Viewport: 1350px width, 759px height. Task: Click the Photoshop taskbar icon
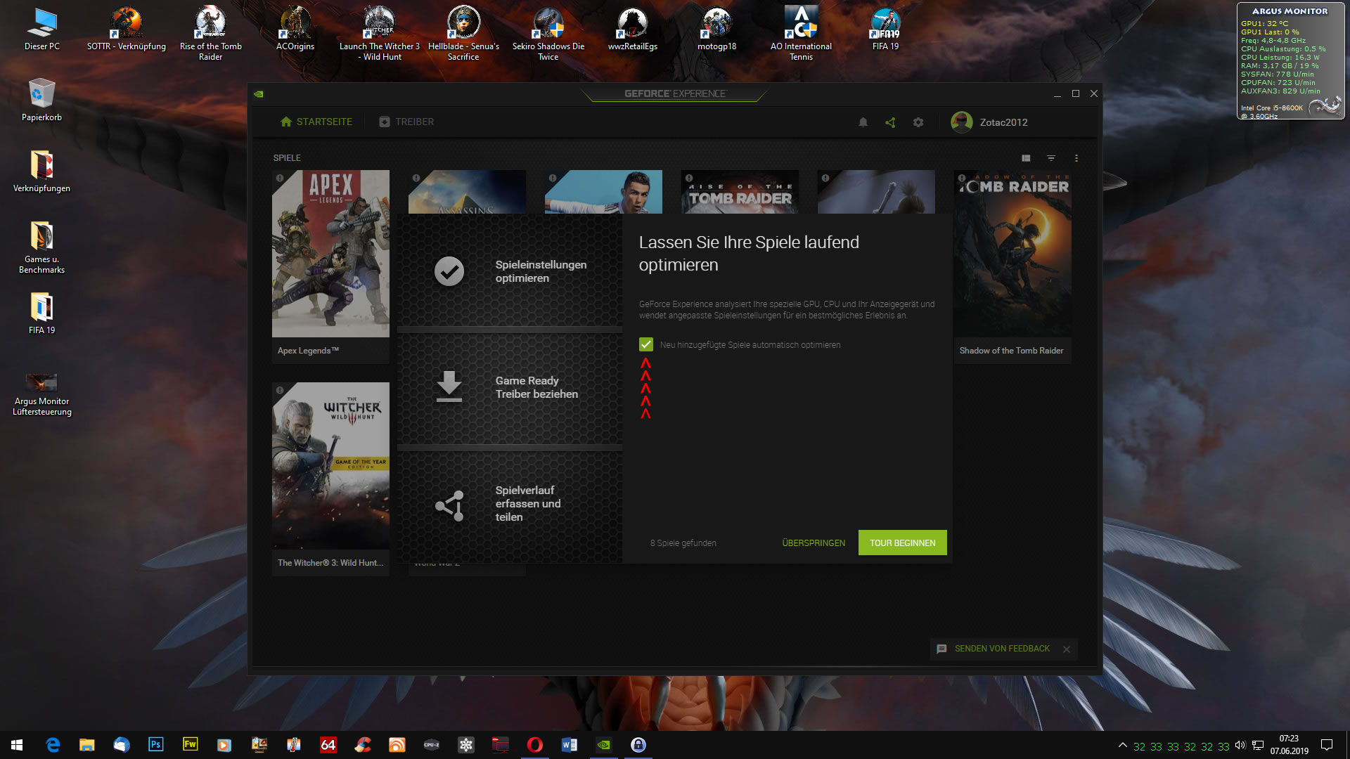pos(155,745)
